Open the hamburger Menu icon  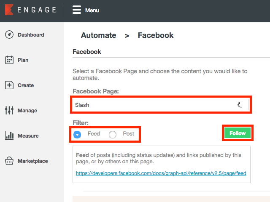coord(77,10)
